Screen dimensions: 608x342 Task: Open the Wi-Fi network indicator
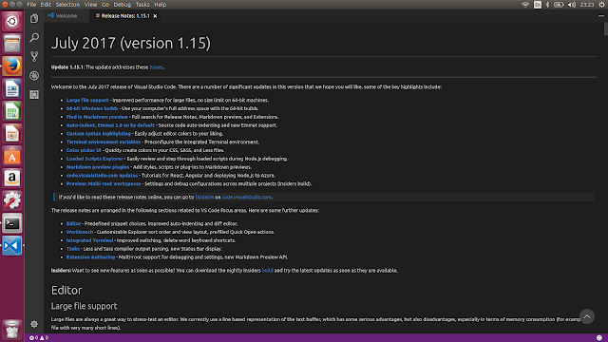(525, 5)
